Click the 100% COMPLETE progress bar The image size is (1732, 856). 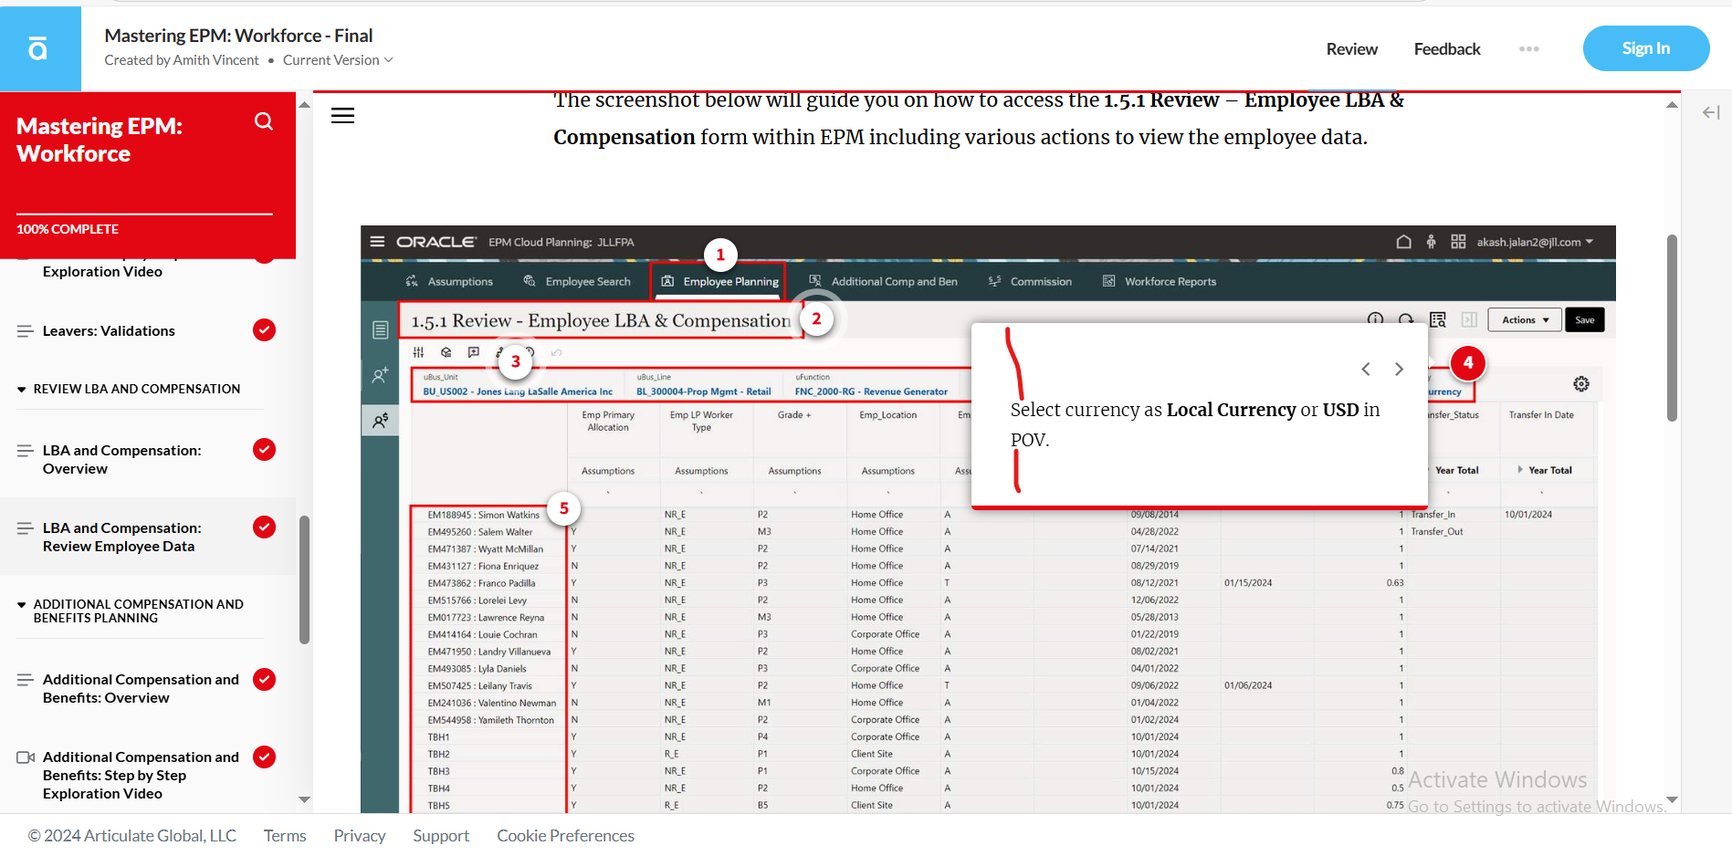pos(144,214)
